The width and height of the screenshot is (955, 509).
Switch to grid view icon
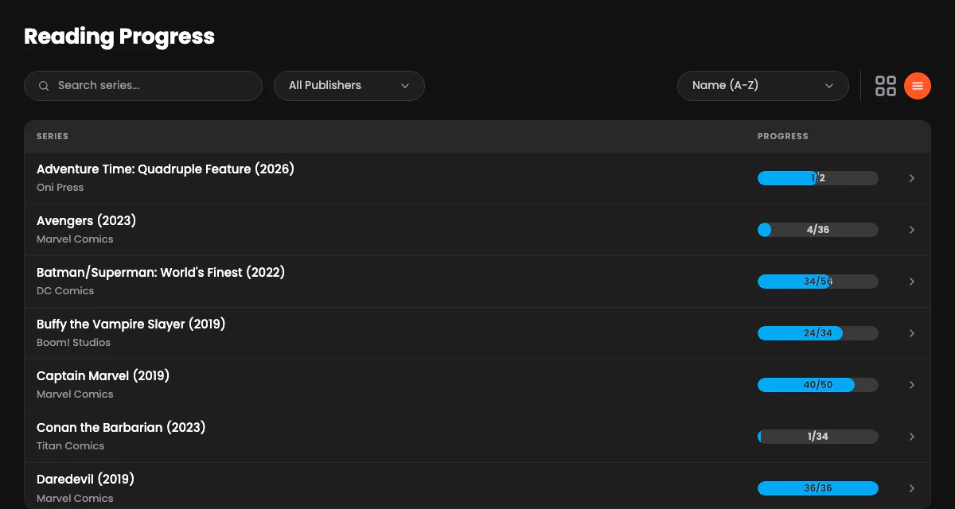[886, 86]
